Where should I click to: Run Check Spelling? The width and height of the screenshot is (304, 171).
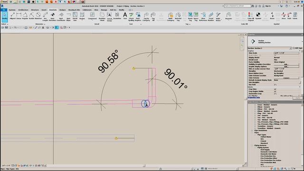[x=131, y=17]
